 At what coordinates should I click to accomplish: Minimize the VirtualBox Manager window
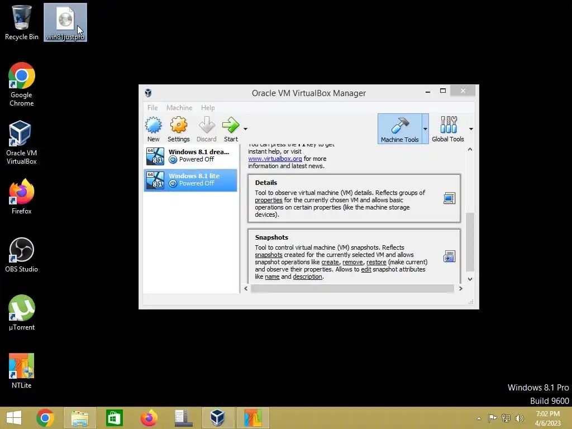(x=427, y=91)
